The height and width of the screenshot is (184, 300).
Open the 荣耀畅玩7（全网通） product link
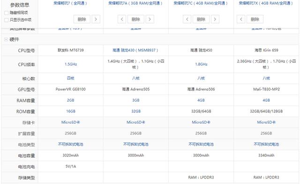pos(70,3)
